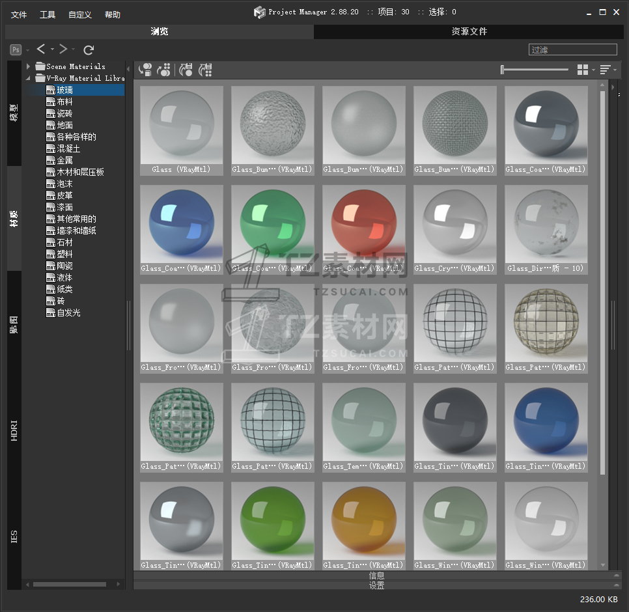629x612 pixels.
Task: Go forward with the right arrow
Action: tap(63, 49)
